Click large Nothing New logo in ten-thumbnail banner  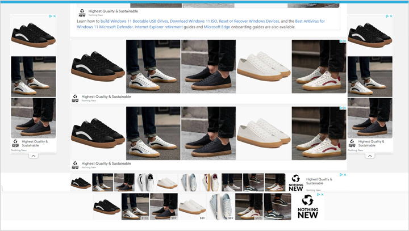coord(296,183)
